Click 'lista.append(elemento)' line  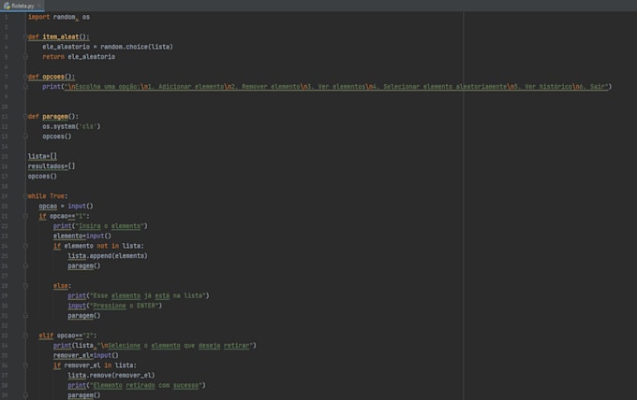(108, 256)
